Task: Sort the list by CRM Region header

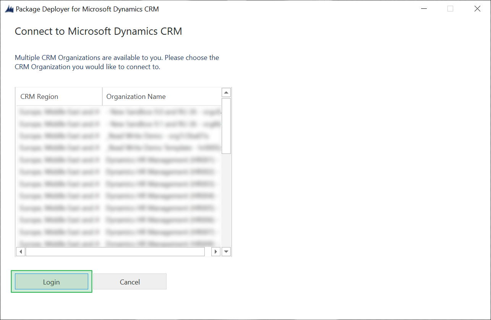Action: [39, 96]
